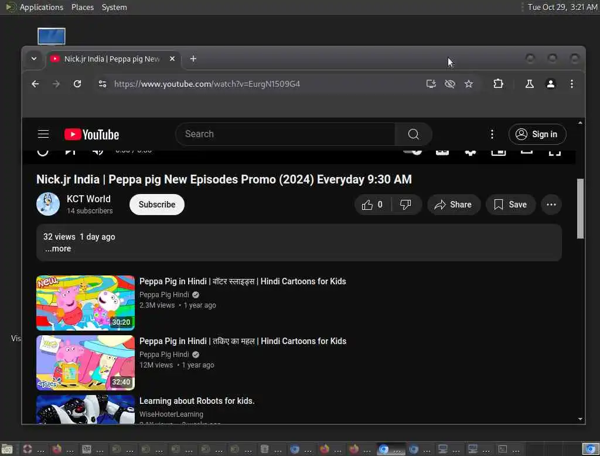Open the 12M views Peppa Pig video title
This screenshot has height=456, width=600.
pyautogui.click(x=243, y=341)
